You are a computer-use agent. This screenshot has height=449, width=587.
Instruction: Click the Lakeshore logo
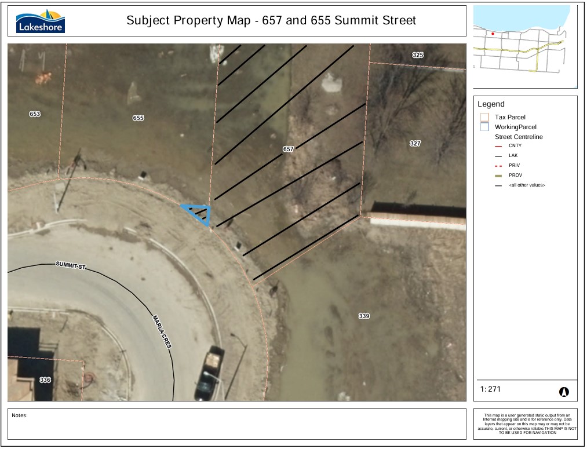click(x=41, y=21)
